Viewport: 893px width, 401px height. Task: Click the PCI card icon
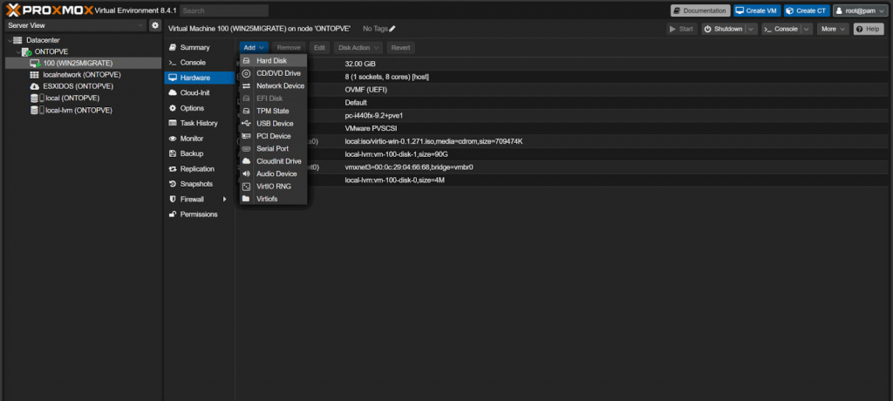246,136
